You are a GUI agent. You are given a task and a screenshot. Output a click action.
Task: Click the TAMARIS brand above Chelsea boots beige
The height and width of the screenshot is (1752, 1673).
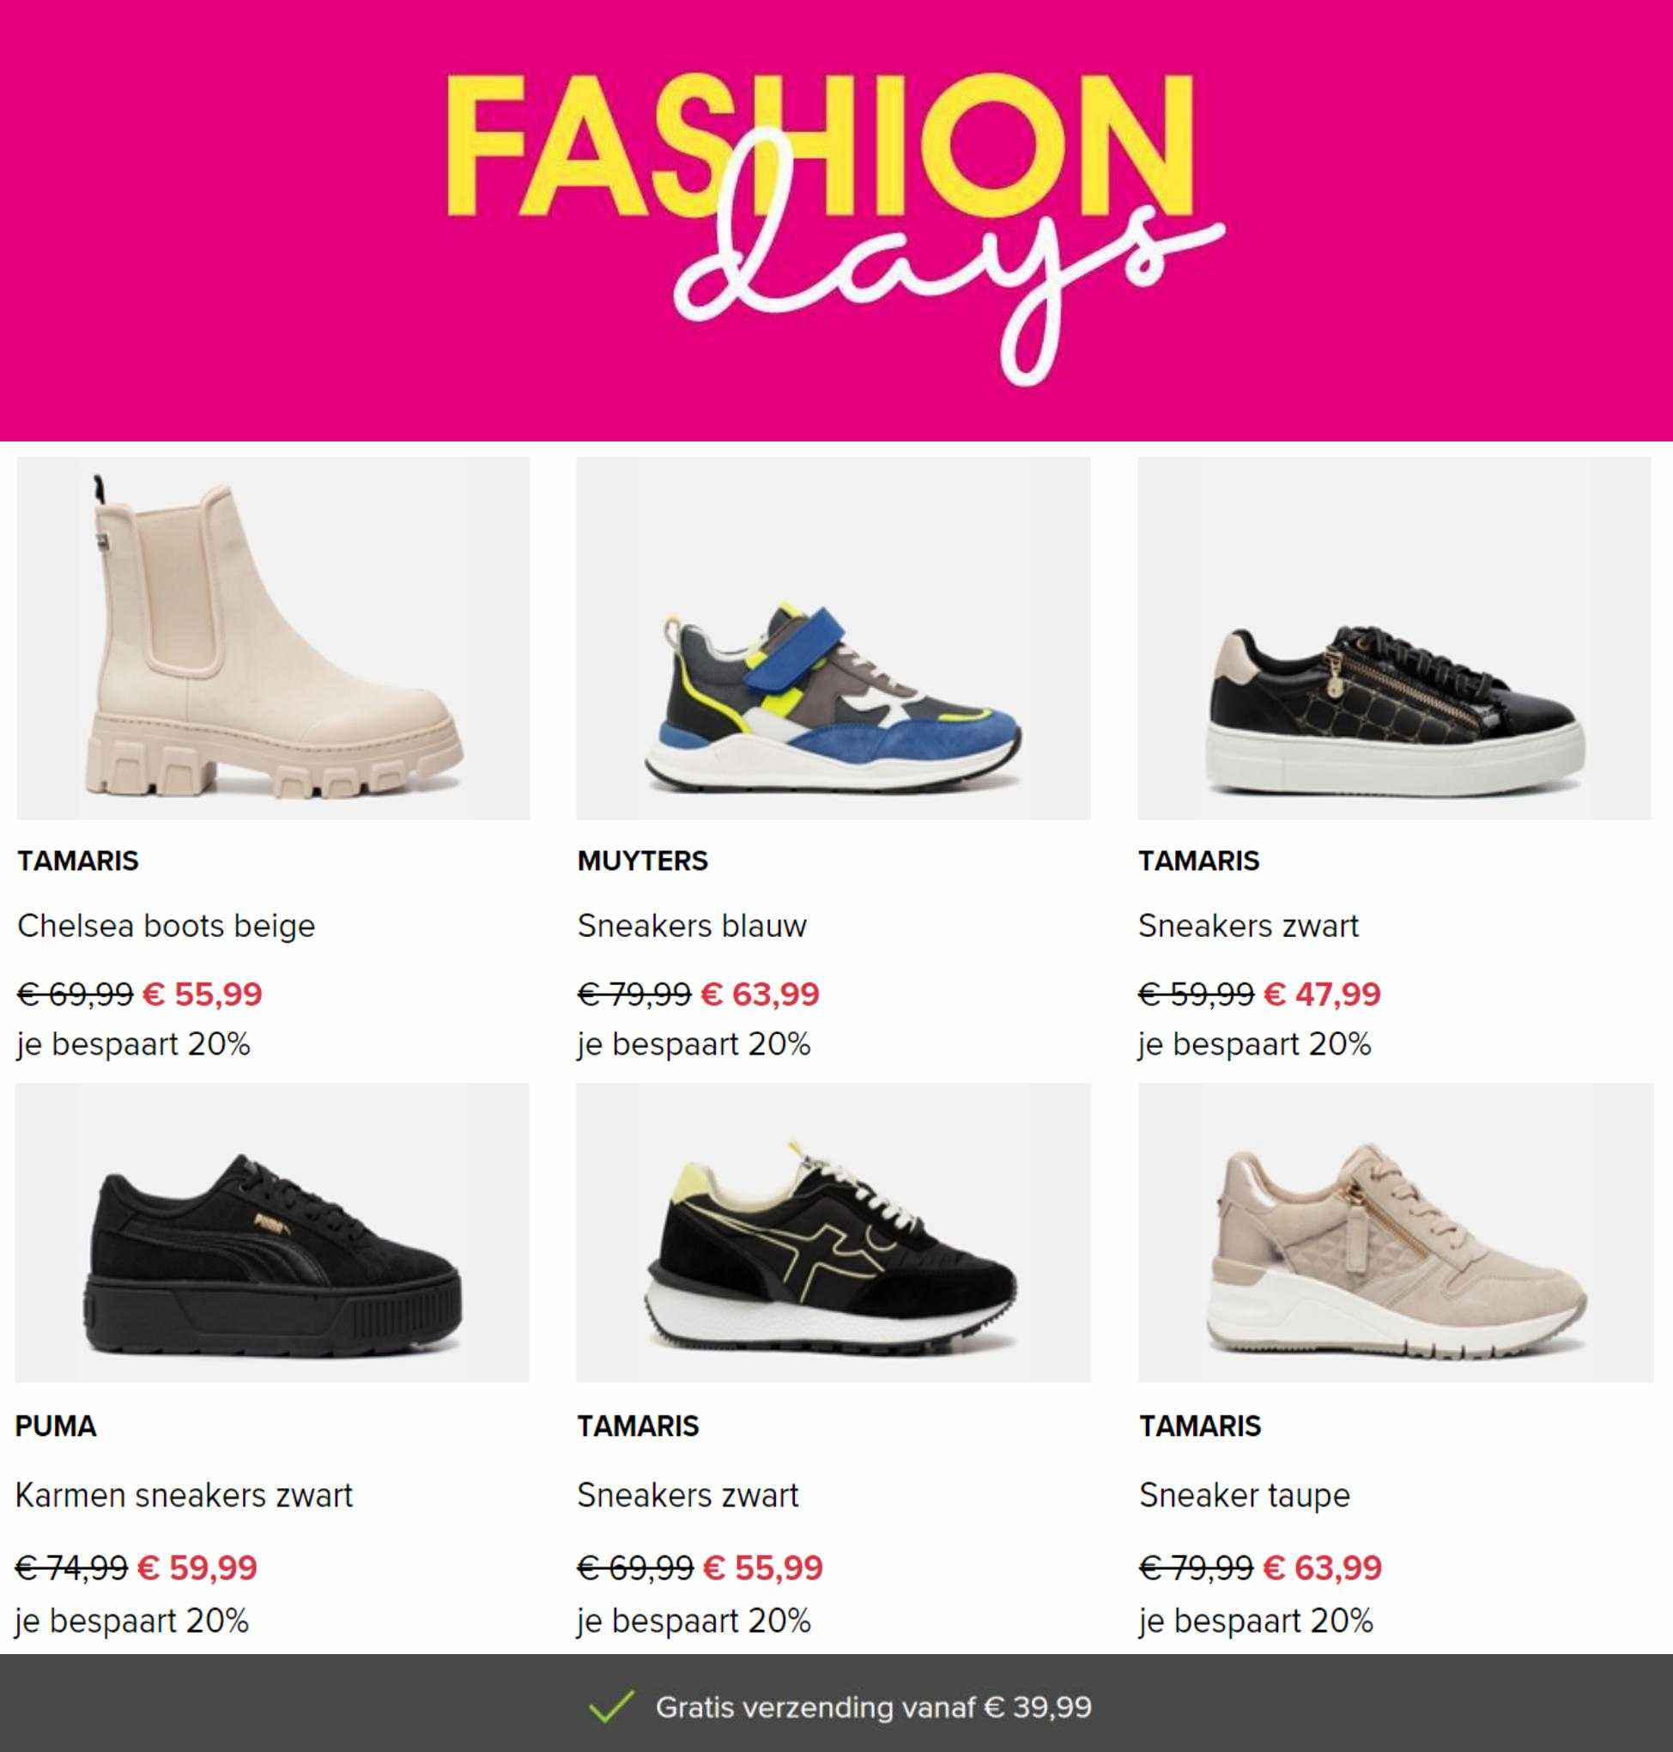point(77,861)
